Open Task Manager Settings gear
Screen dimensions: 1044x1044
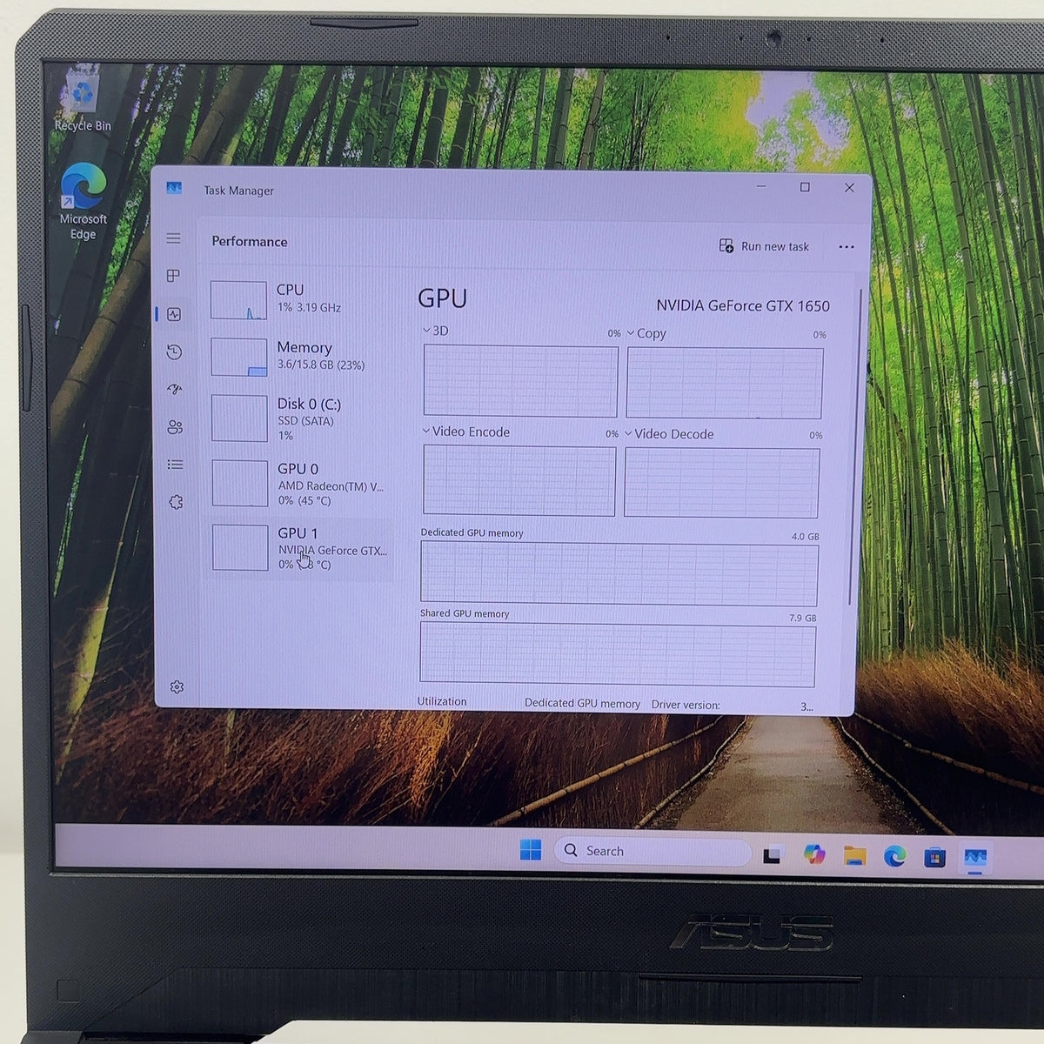177,687
